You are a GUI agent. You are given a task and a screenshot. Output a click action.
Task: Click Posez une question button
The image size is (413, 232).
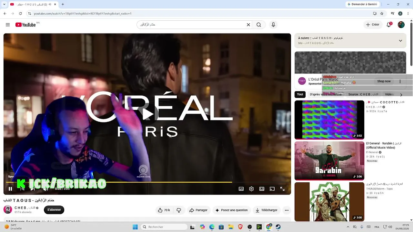(x=231, y=210)
